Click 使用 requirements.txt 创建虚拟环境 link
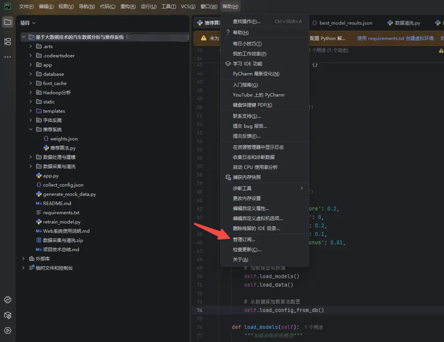 point(395,38)
